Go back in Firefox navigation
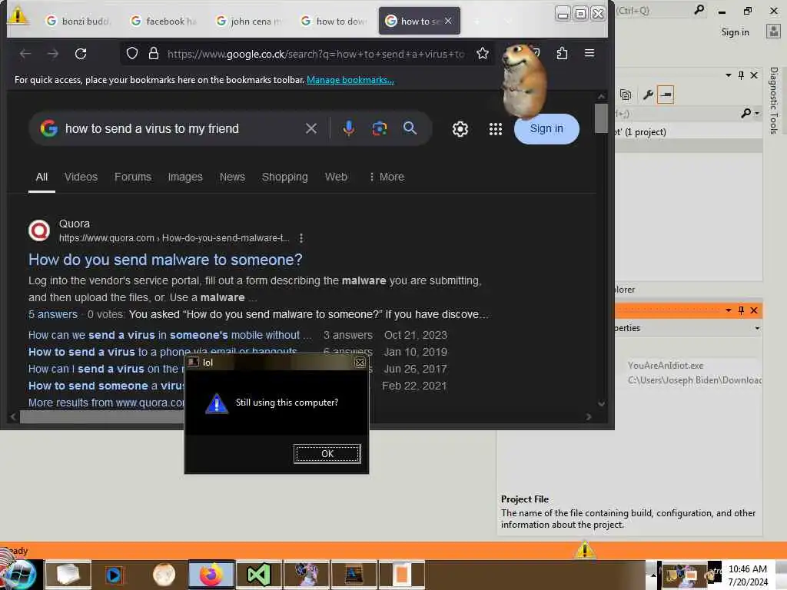787x590 pixels. pyautogui.click(x=25, y=54)
